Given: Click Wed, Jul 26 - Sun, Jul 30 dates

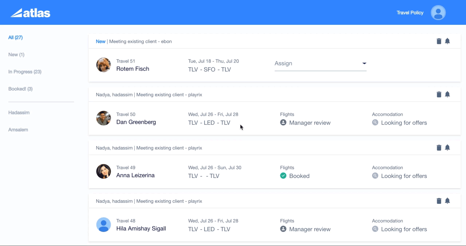Looking at the screenshot, I should (x=214, y=167).
